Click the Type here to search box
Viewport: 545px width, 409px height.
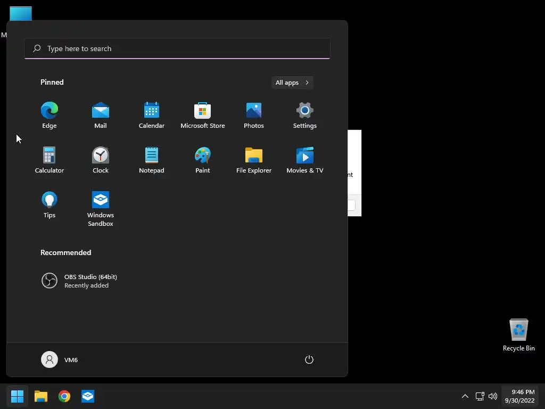pyautogui.click(x=177, y=48)
